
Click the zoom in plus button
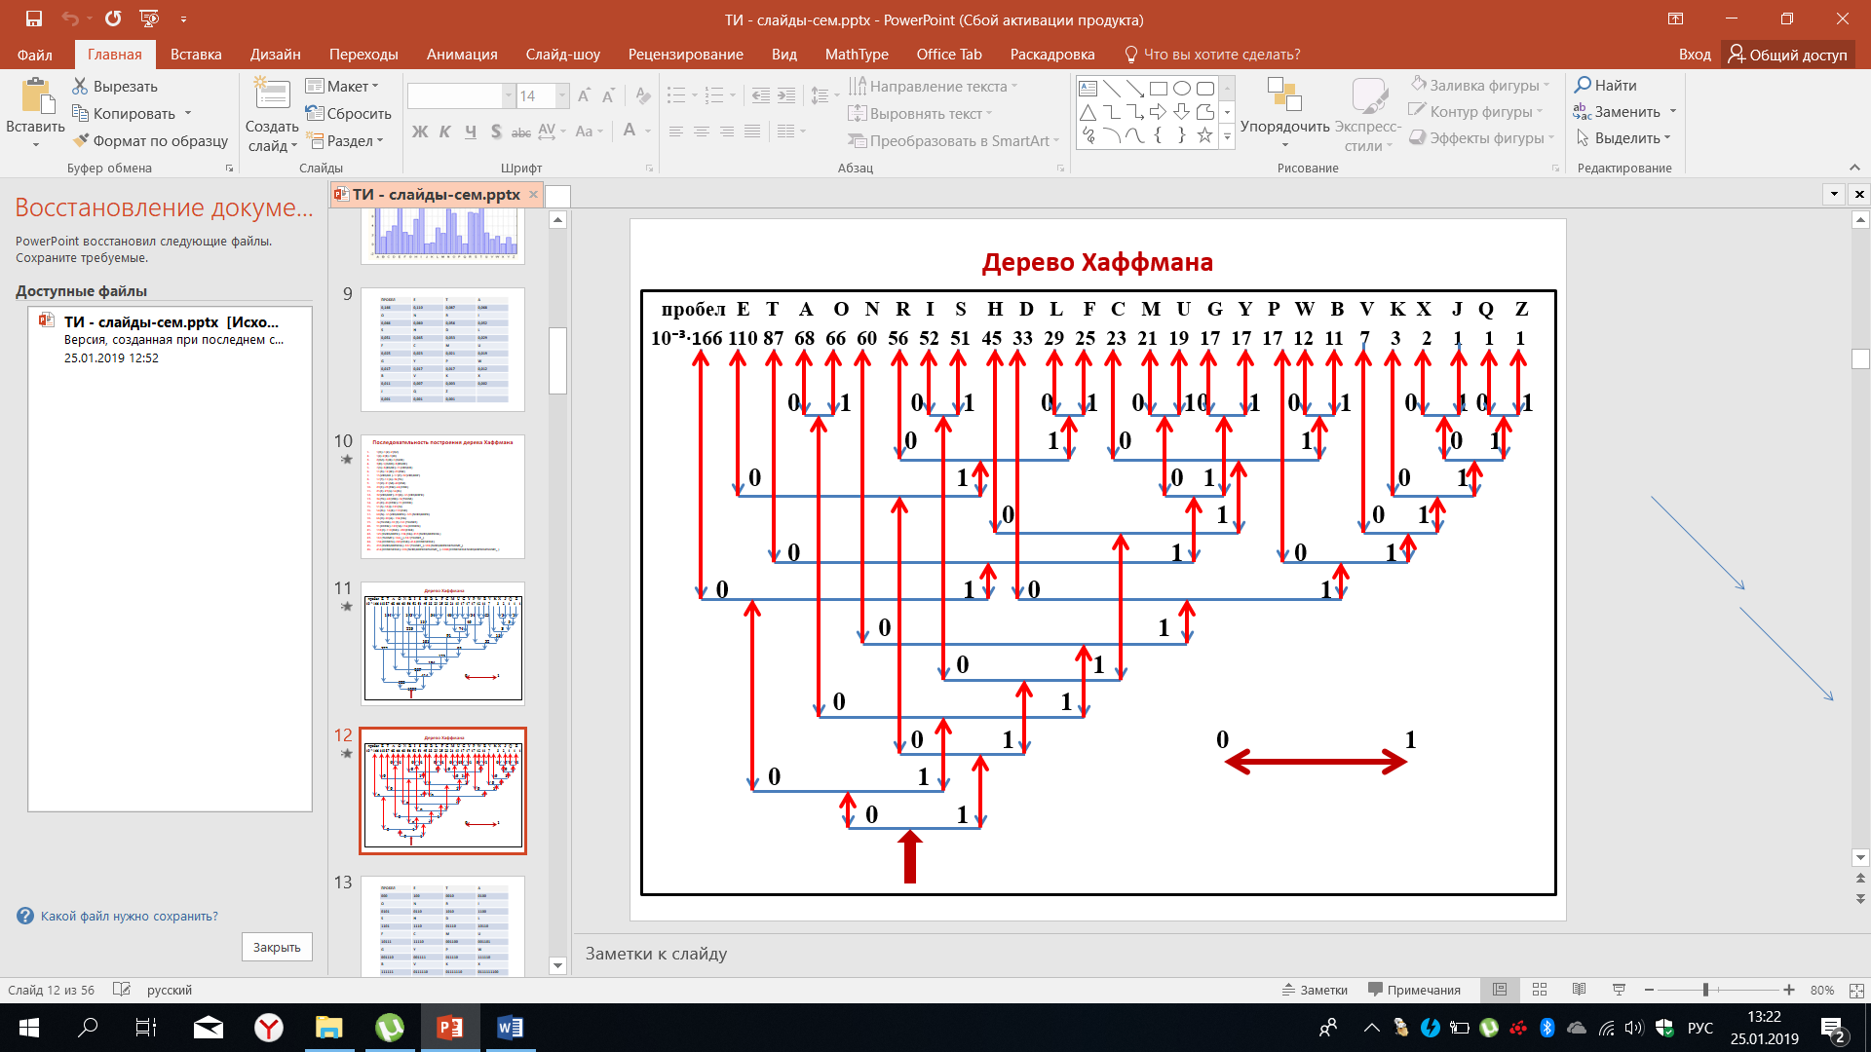[x=1789, y=990]
